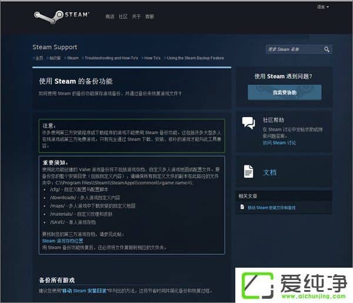Viewport: 353px width, 303px height.
Task: Open the 文档 documents link
Action: coord(270,172)
